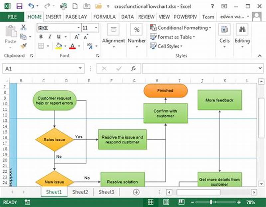The width and height of the screenshot is (266, 207).
Task: Open the Conditional Formatting dropdown
Action: pos(181,28)
